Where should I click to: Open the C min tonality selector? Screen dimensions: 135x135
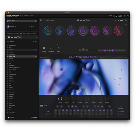[x=121, y=111]
